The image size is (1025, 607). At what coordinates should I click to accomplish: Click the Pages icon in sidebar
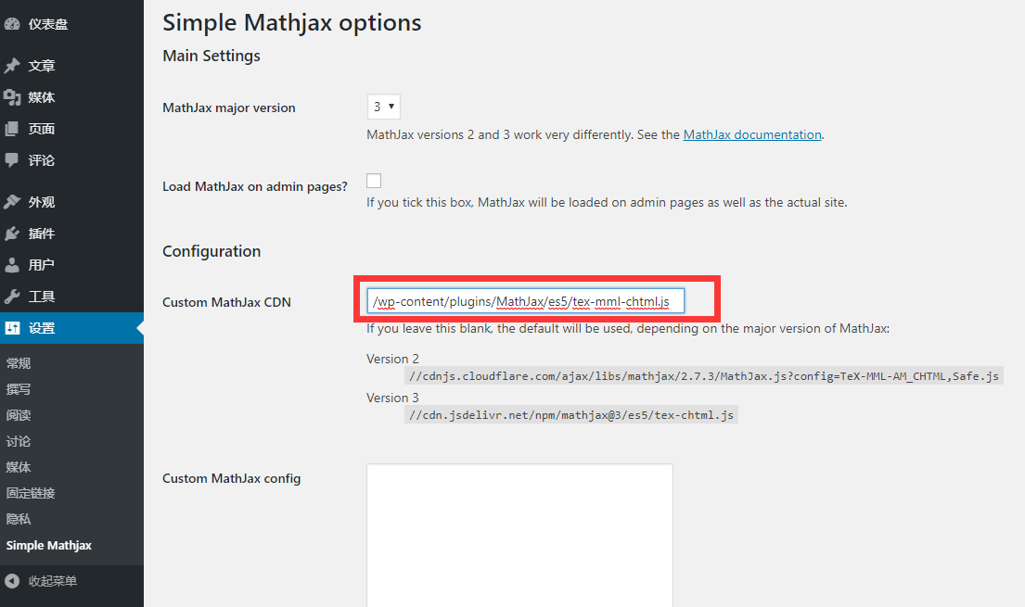tap(12, 129)
